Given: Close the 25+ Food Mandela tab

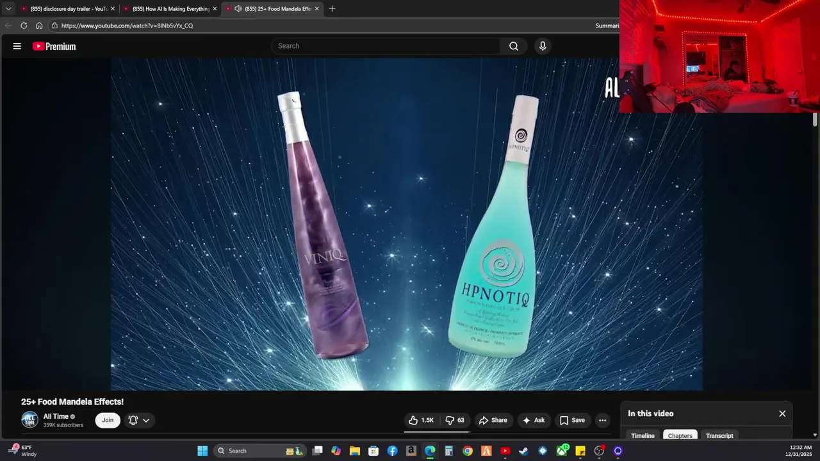Looking at the screenshot, I should pyautogui.click(x=316, y=9).
